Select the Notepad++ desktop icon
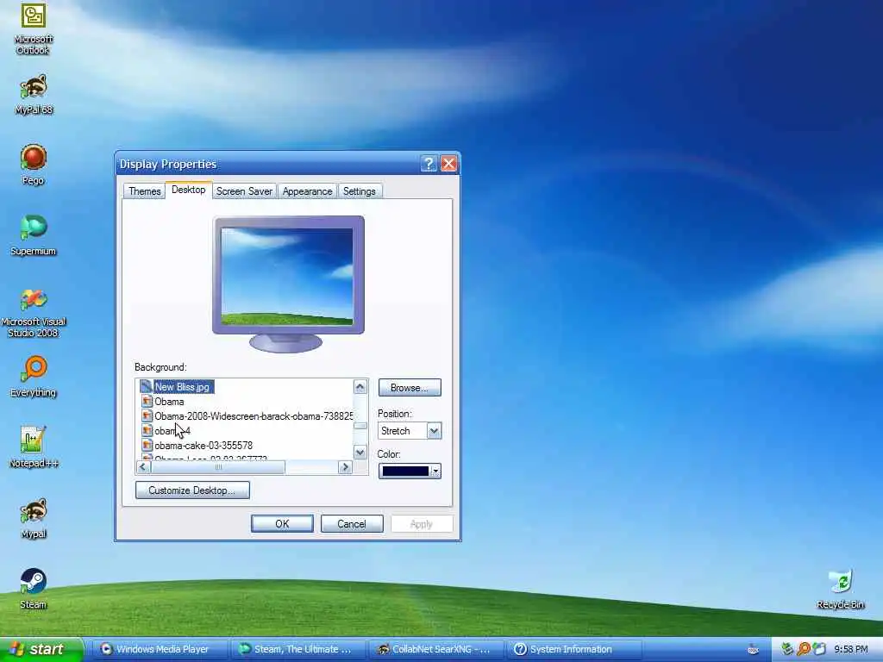Viewport: 883px width, 662px height. click(x=34, y=447)
